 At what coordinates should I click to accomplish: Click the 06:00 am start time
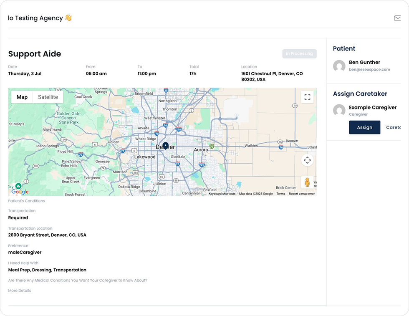coord(96,73)
